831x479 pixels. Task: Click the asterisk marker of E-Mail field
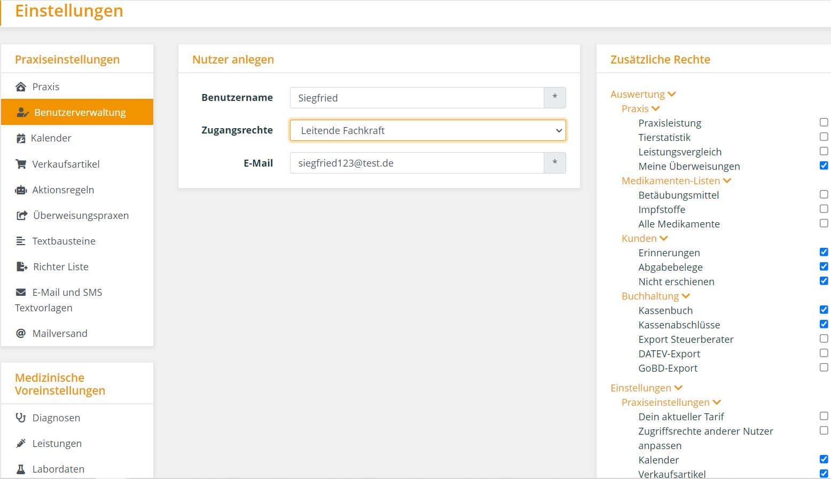point(554,163)
